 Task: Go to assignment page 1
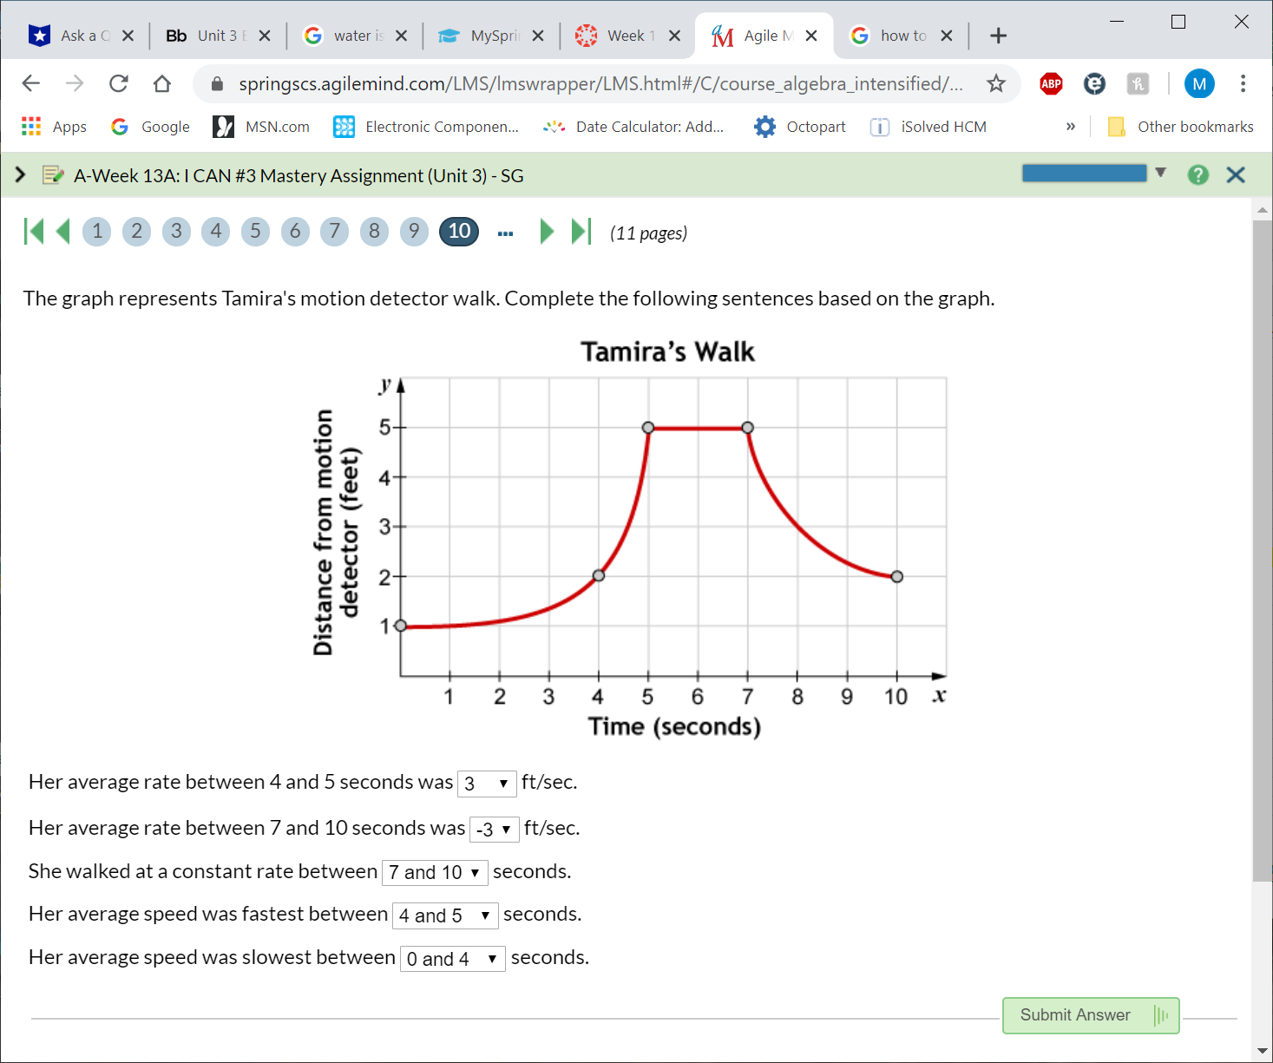97,231
